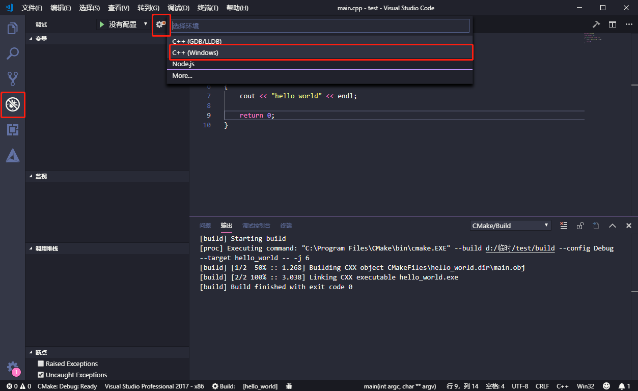The height and width of the screenshot is (391, 638).
Task: Select C++ (Windows) environment
Action: click(320, 52)
